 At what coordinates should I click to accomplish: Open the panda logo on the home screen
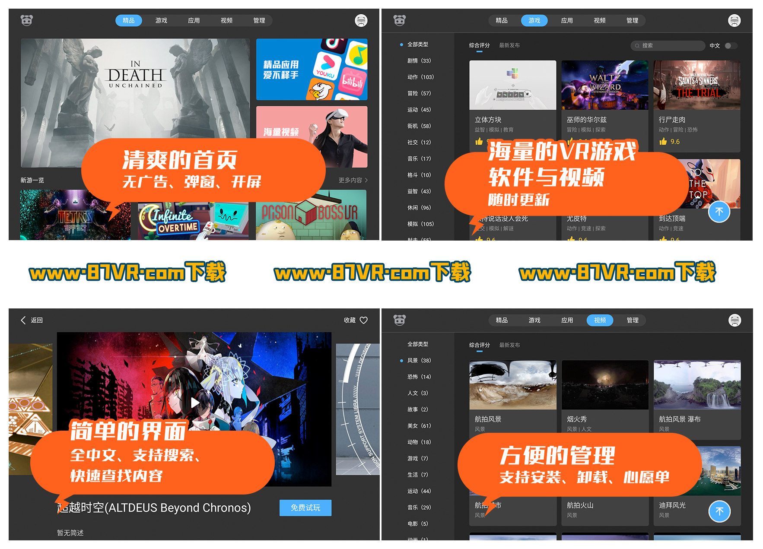[27, 20]
